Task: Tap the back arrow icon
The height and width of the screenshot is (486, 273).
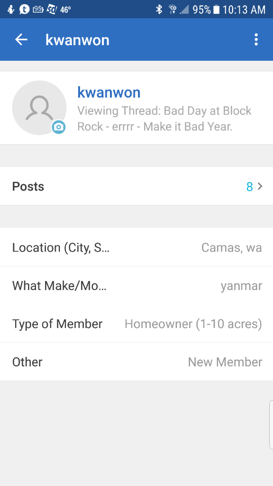Action: (x=21, y=40)
